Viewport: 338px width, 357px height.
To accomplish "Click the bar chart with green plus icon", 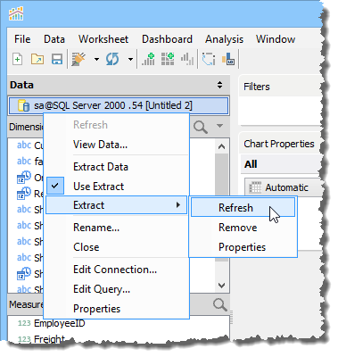I will [x=148, y=59].
